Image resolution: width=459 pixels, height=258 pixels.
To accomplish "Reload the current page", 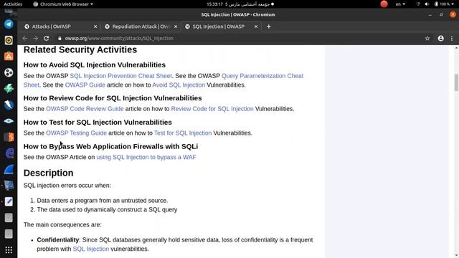I will [x=46, y=38].
